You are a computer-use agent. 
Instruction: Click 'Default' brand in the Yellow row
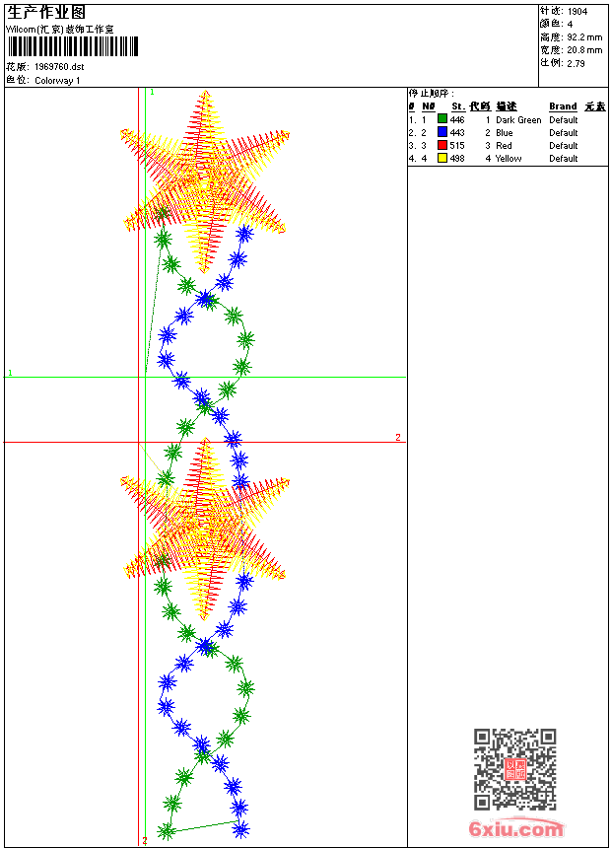(x=563, y=159)
